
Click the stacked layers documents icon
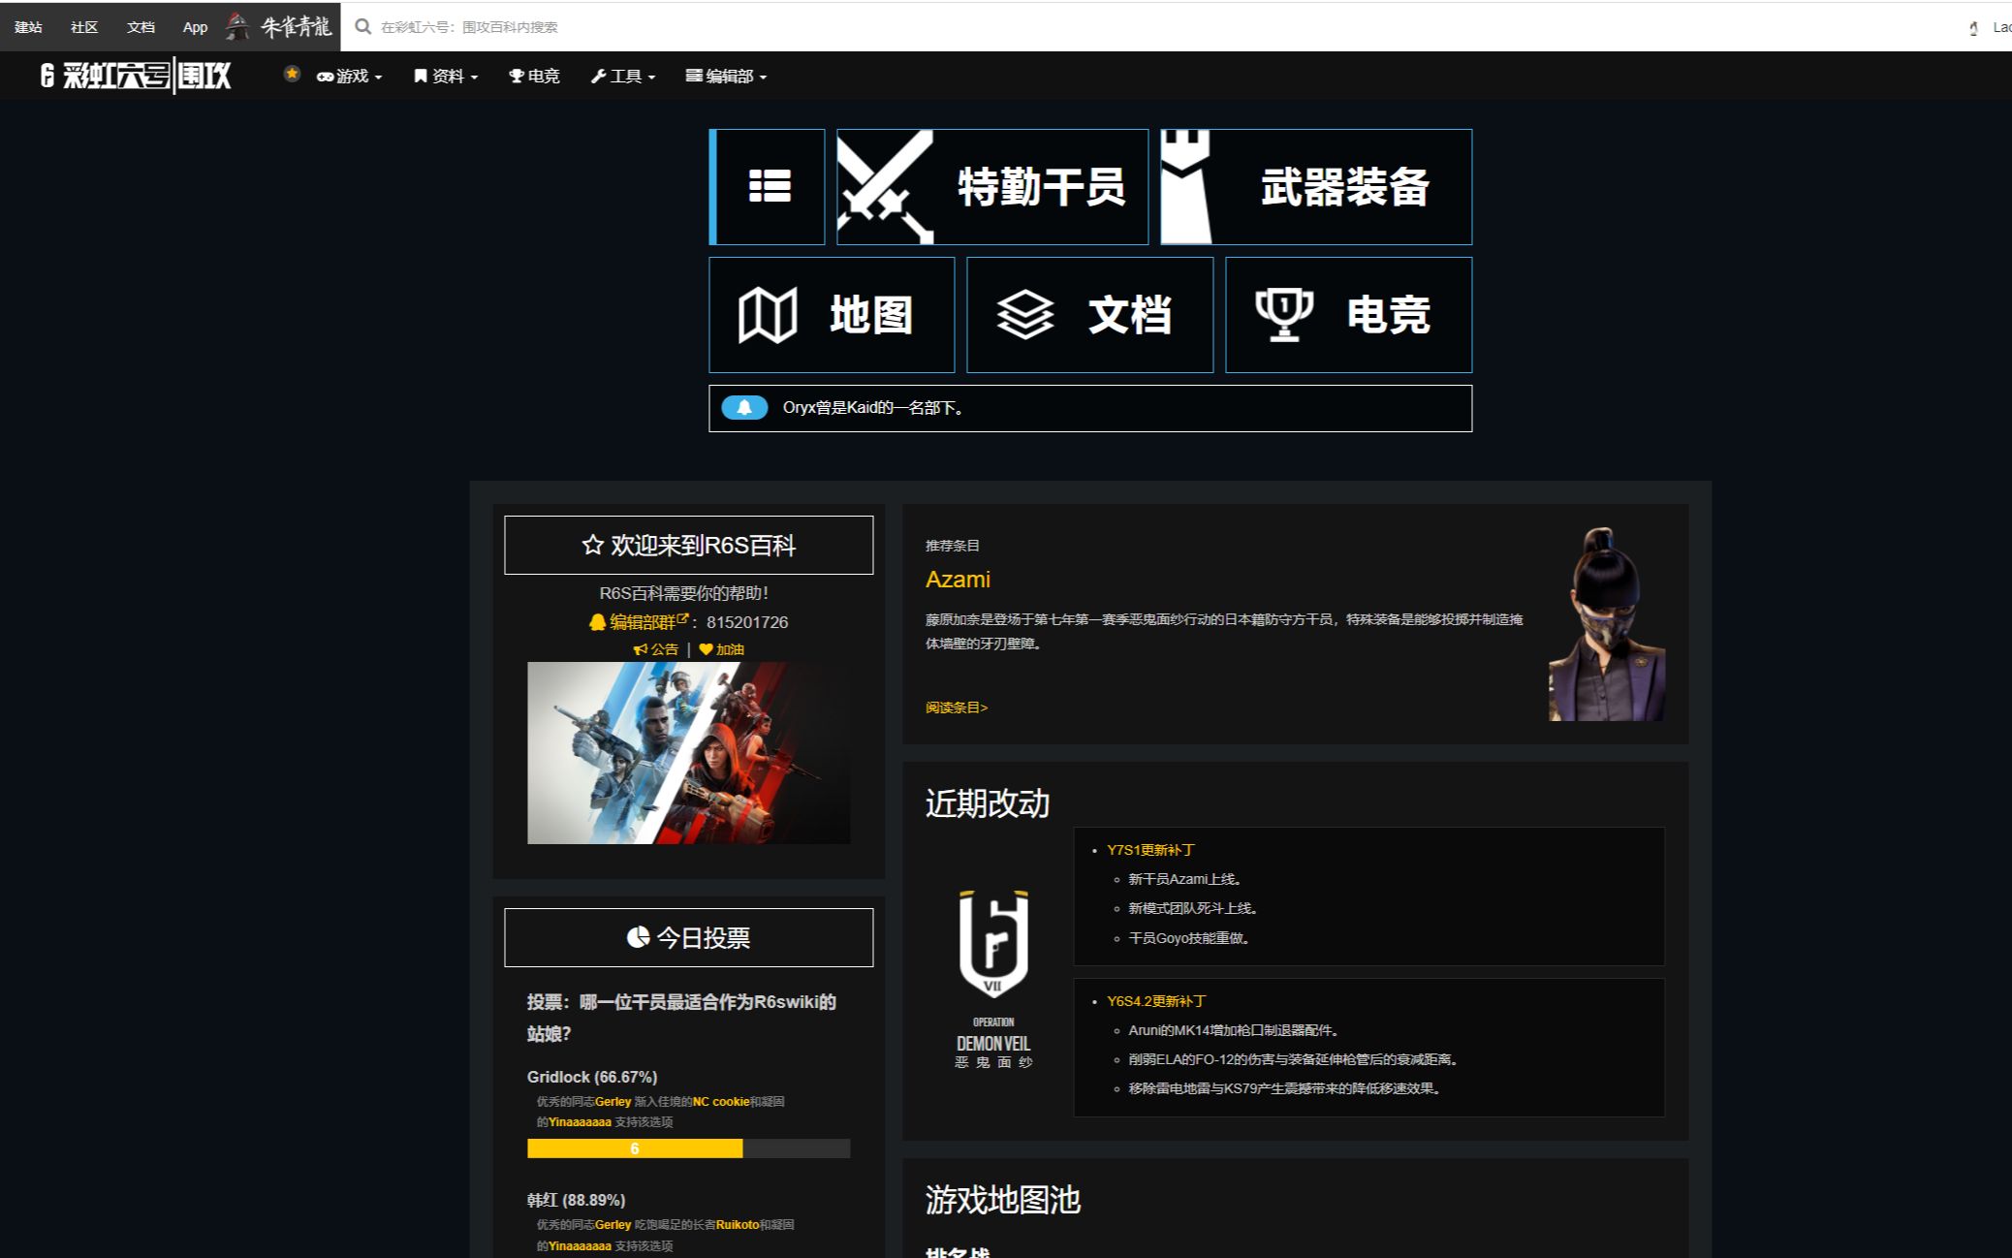[x=1024, y=315]
